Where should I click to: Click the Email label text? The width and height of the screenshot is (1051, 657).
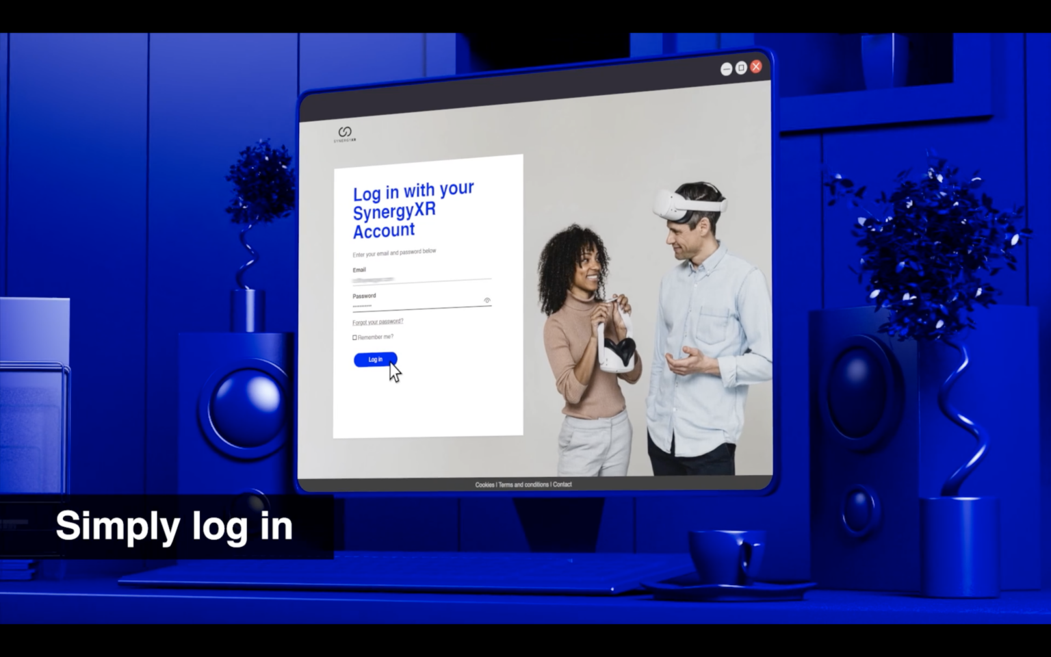tap(359, 270)
